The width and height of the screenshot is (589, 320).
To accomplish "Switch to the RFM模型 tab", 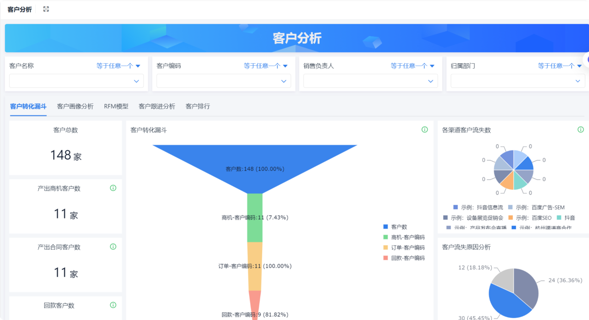I will pyautogui.click(x=116, y=106).
